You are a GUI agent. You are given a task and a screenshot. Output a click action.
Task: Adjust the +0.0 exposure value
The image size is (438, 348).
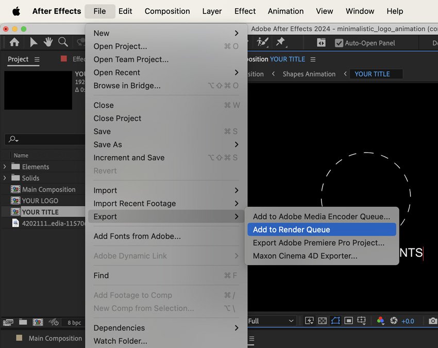pos(408,321)
